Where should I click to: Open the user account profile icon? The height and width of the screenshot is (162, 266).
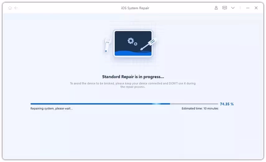pos(216,8)
